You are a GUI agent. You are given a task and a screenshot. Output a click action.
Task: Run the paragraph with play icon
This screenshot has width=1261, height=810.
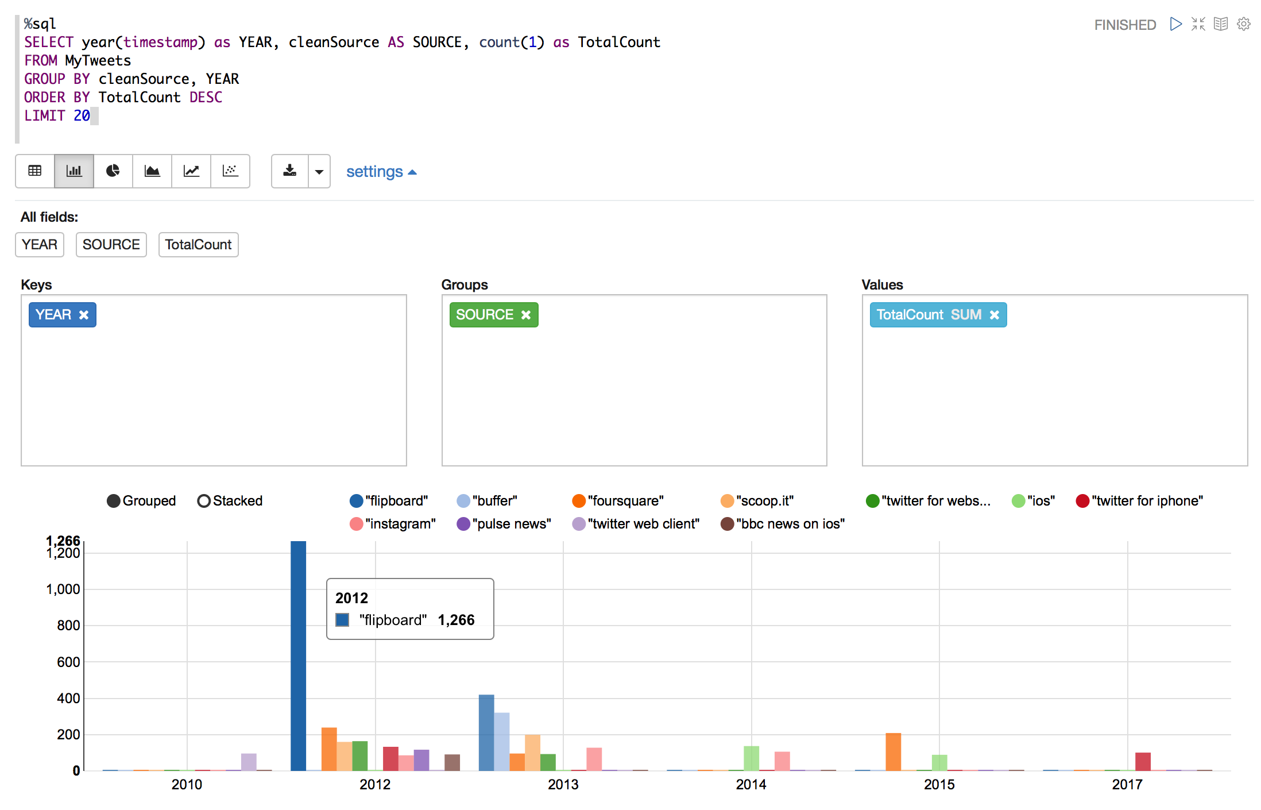(x=1175, y=24)
